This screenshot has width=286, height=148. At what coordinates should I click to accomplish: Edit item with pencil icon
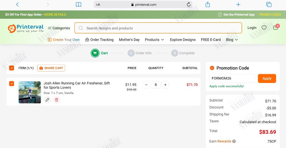point(47,100)
